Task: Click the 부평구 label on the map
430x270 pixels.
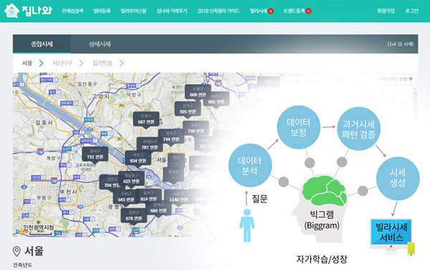Action: pos(44,197)
